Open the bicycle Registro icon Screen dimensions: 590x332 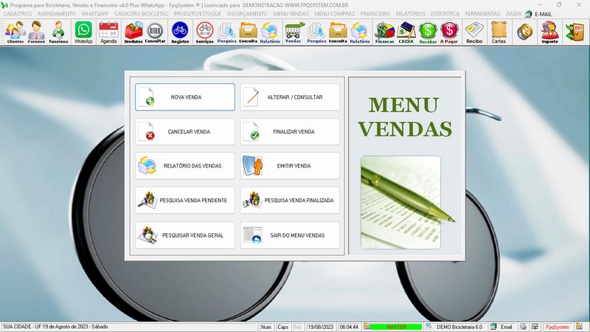180,32
